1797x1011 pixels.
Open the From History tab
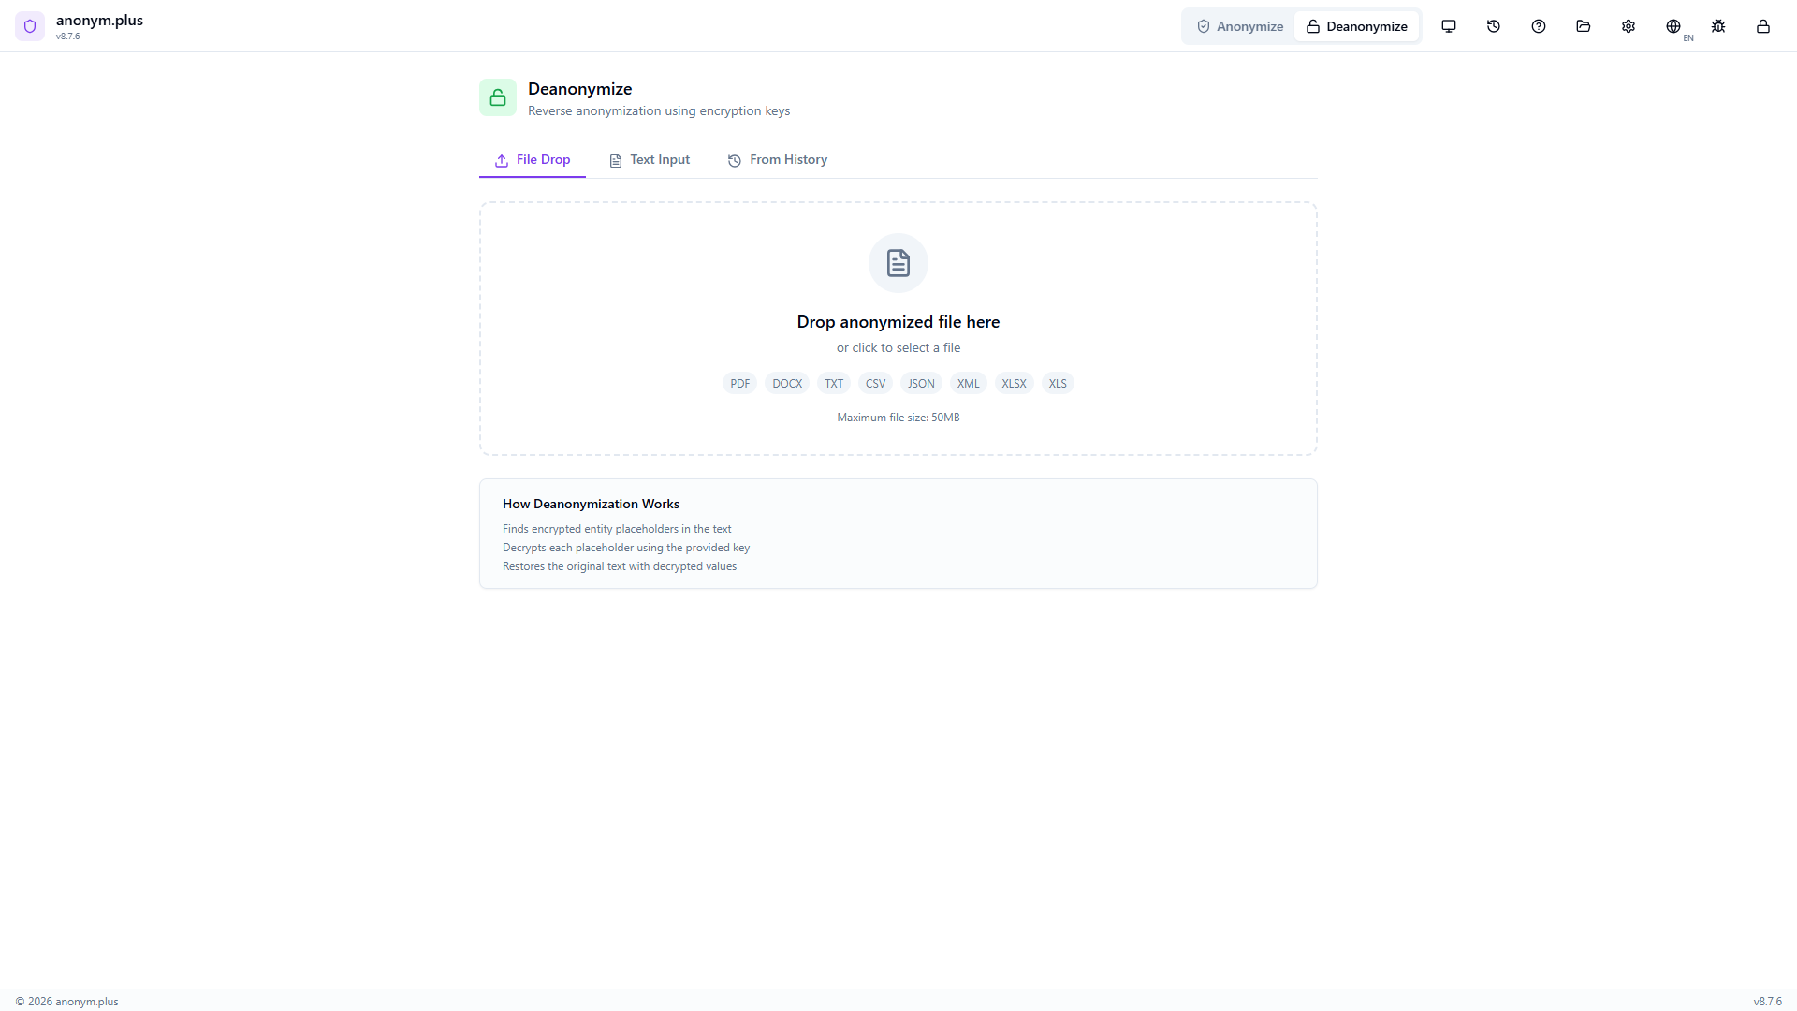pyautogui.click(x=778, y=159)
